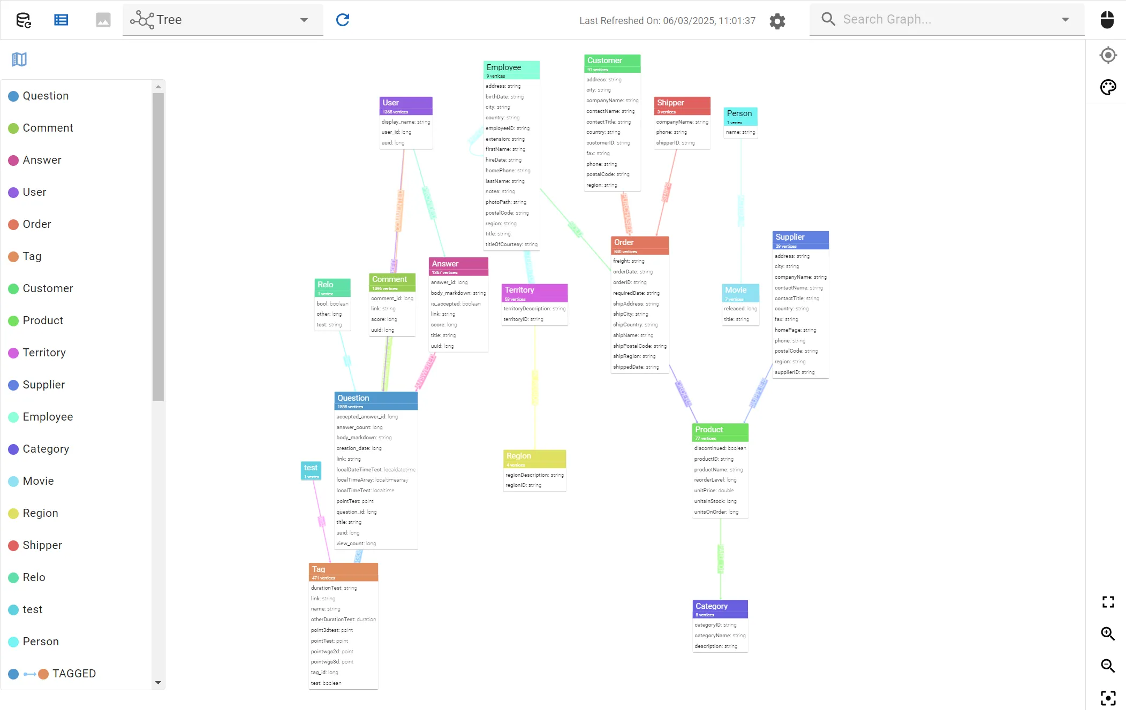Open settings gear icon
This screenshot has width=1126, height=710.
point(777,21)
